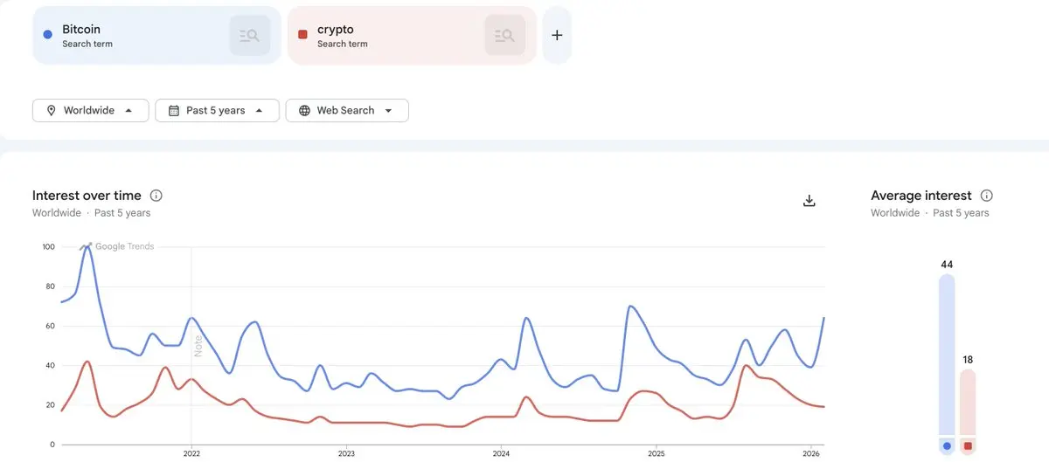Select the Bitcoin search term chip
Screen dimensions: 1049x462
(x=131, y=36)
